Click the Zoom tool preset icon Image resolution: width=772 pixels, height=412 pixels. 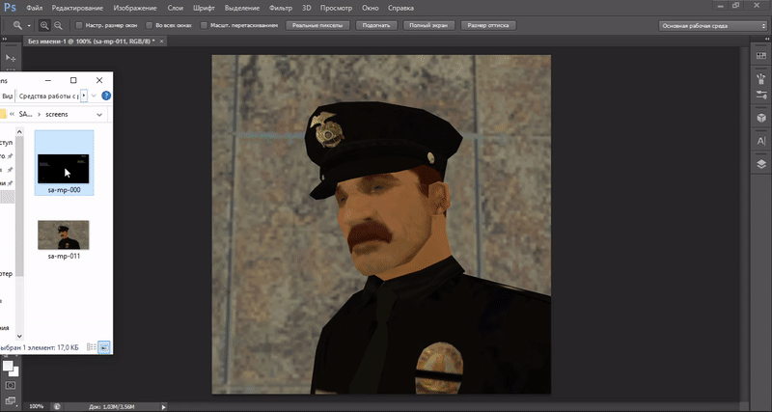[x=17, y=25]
